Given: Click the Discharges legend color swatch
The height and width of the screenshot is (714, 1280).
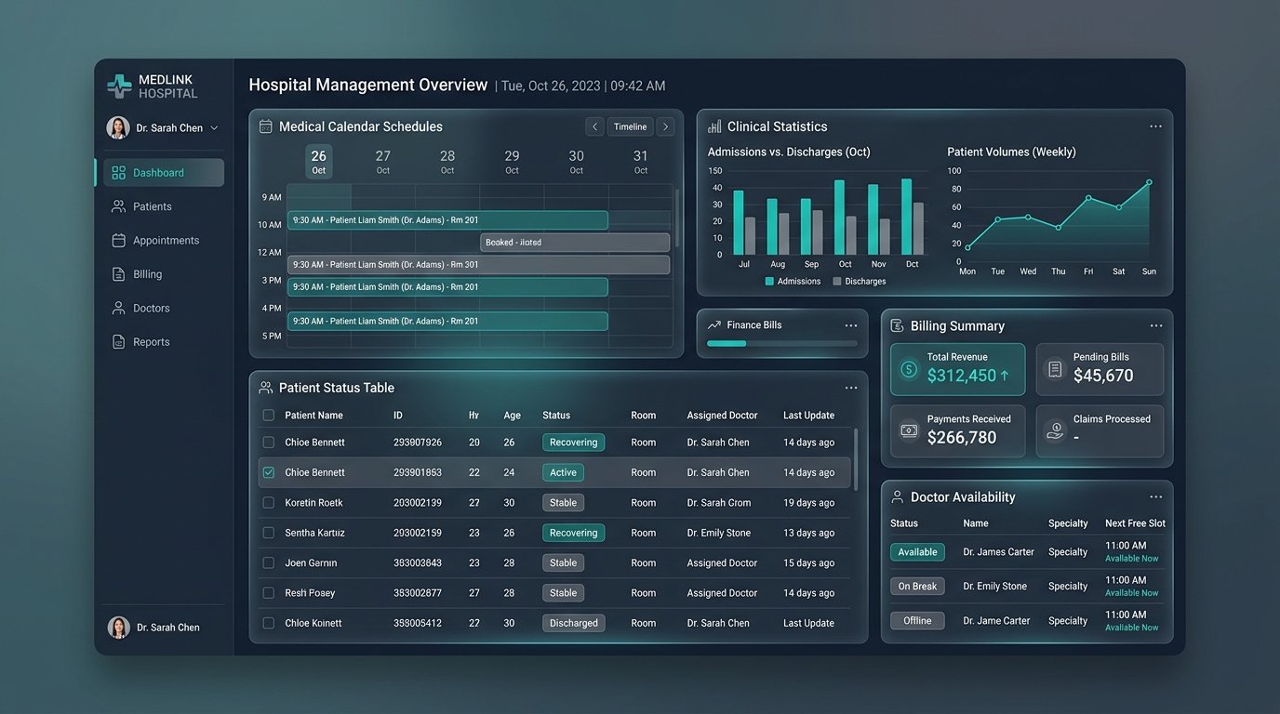Looking at the screenshot, I should [x=837, y=281].
